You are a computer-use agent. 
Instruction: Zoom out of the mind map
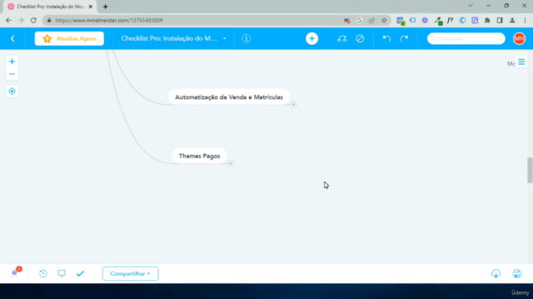tap(12, 74)
